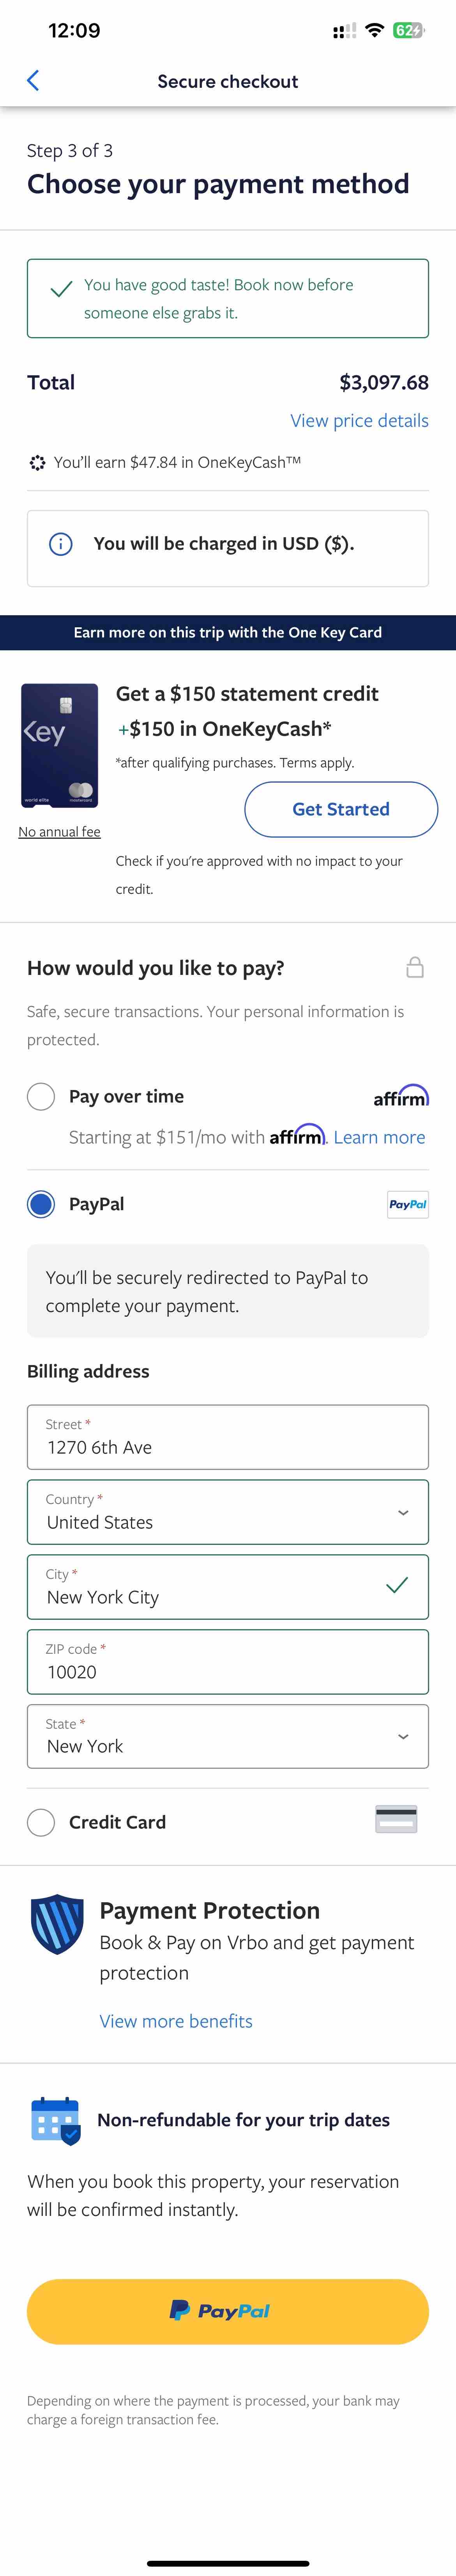Select the Credit Card radio button

[x=41, y=1822]
